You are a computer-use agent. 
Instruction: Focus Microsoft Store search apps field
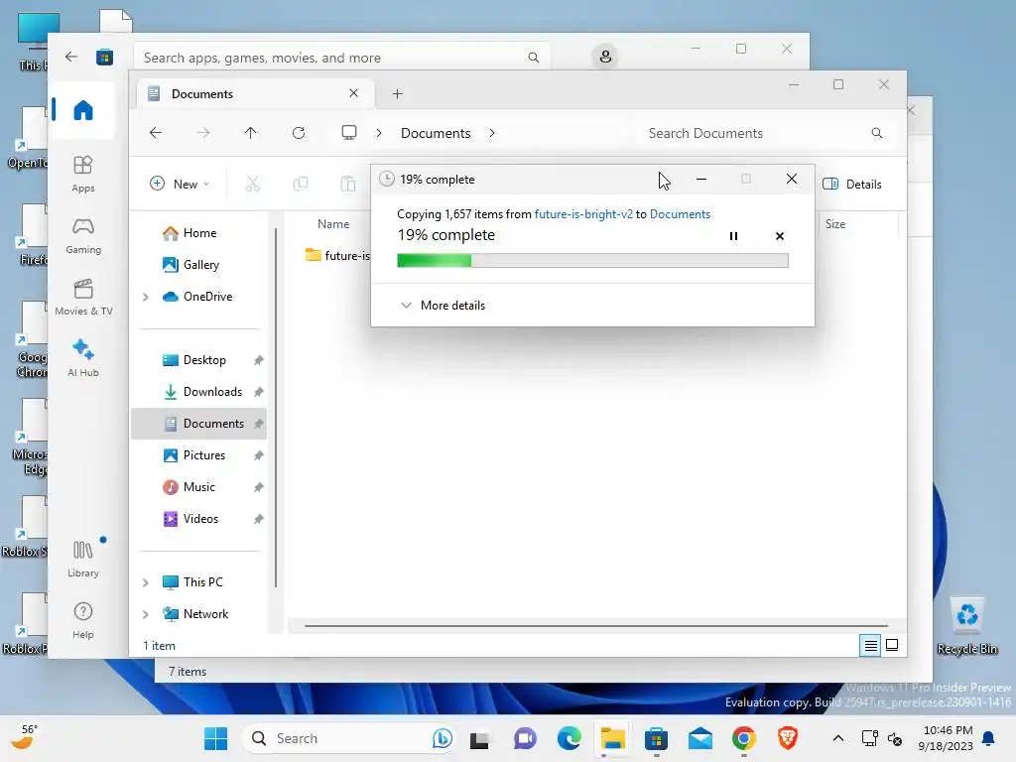click(341, 58)
